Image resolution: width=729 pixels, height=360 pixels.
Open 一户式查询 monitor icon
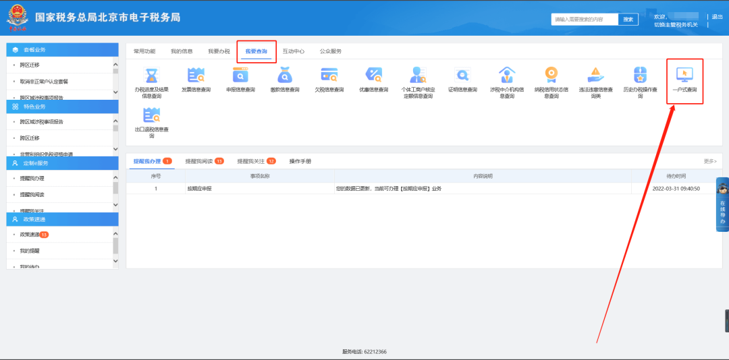pos(684,75)
